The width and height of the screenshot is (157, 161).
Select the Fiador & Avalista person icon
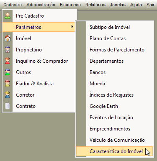(x=8, y=84)
